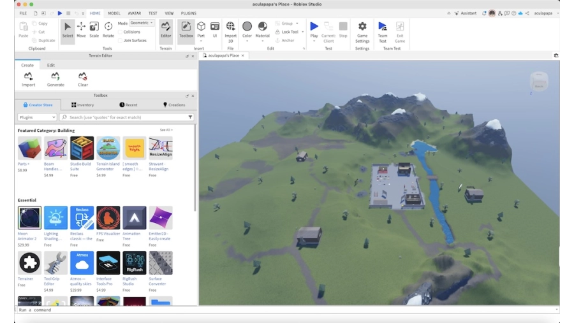The height and width of the screenshot is (323, 574).
Task: Click the Color swatch button
Action: 247,26
